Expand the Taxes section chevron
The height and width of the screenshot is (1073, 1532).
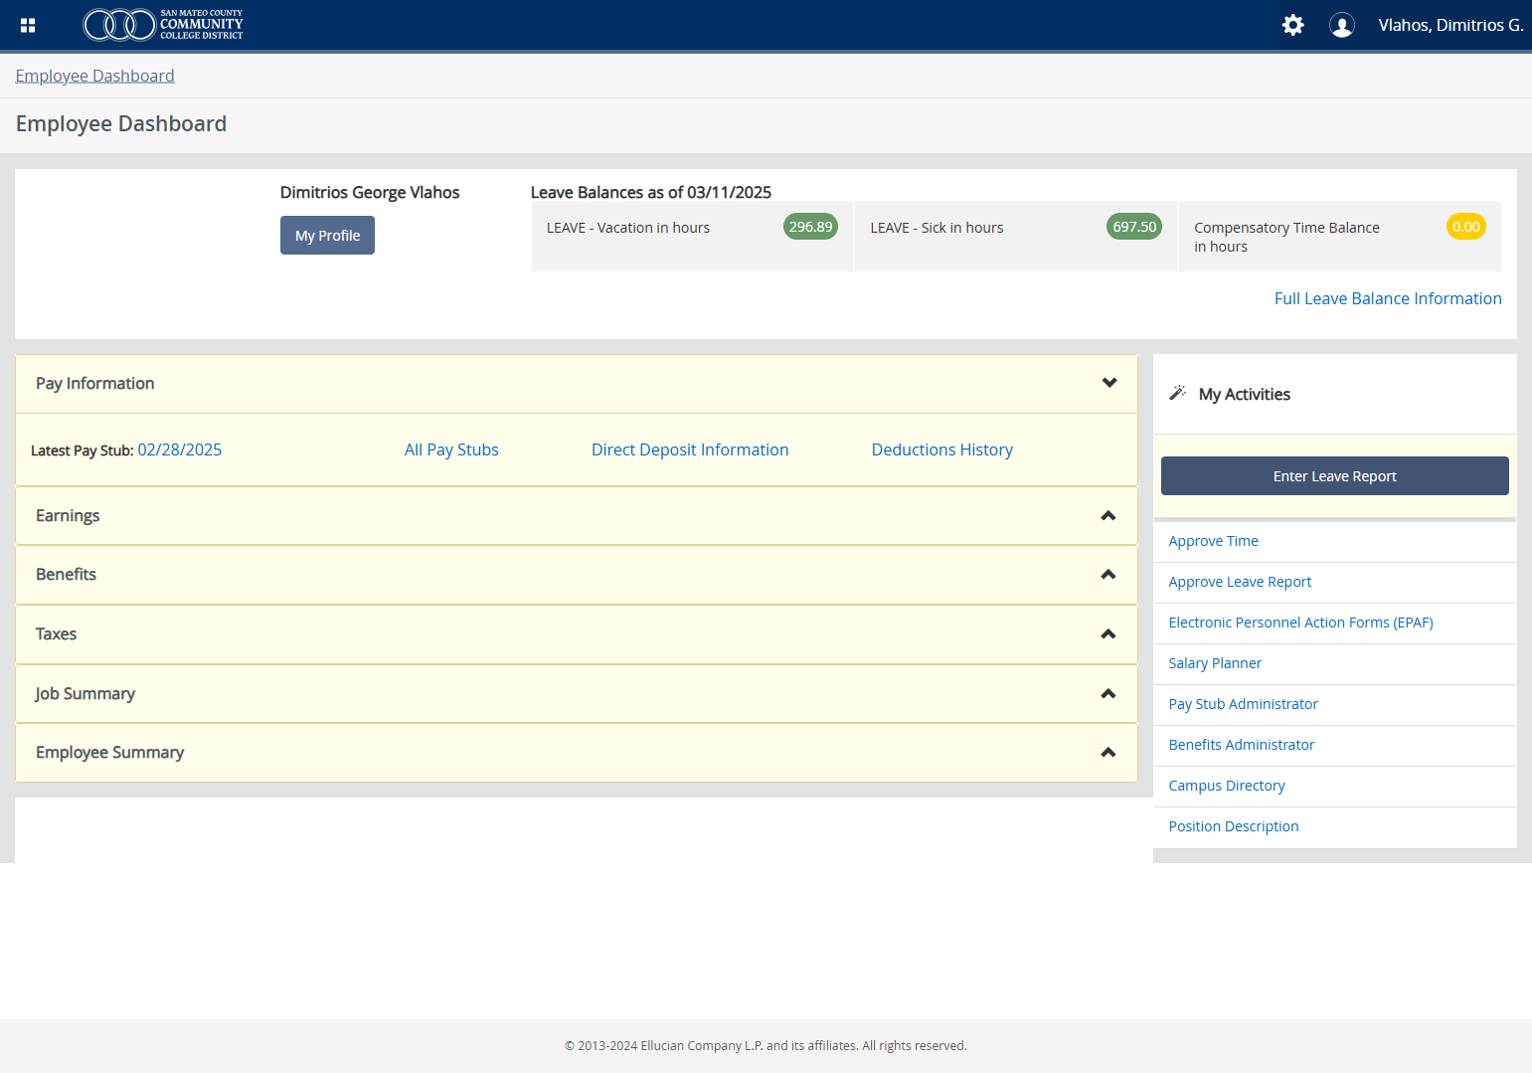(x=1108, y=633)
